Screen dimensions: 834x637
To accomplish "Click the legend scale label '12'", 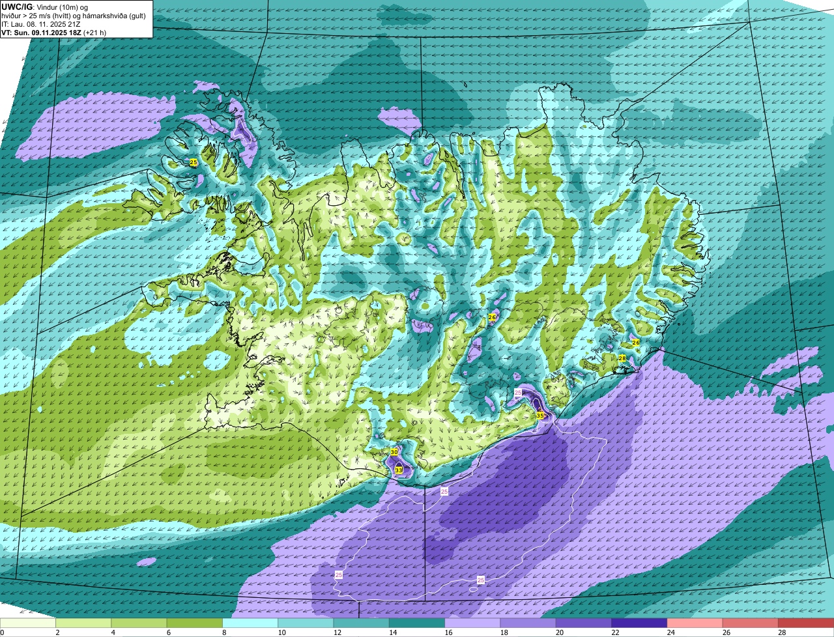I will pos(337,632).
